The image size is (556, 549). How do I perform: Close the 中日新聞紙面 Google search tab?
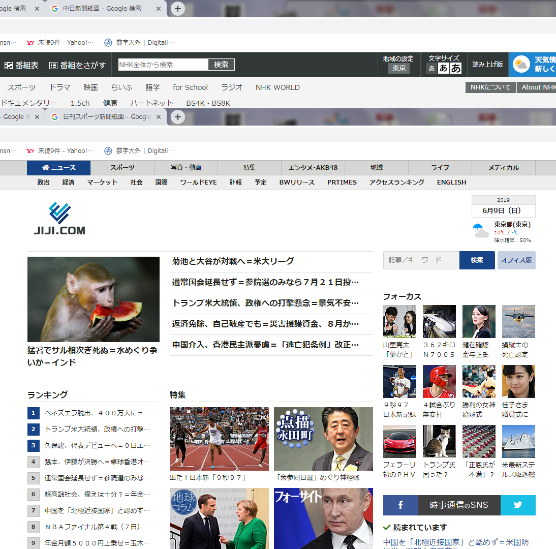pyautogui.click(x=159, y=9)
